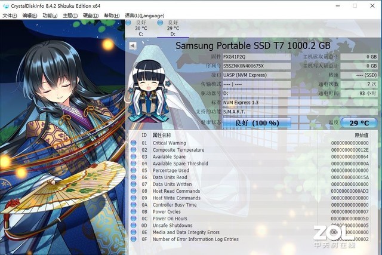The image size is (382, 255).
Task: Click the status orb for Host Write Commands
Action: tap(134, 198)
